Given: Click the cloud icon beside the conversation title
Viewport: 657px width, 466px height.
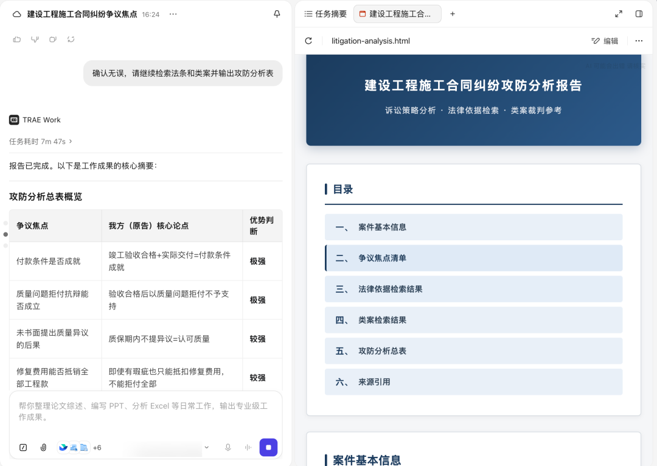Looking at the screenshot, I should pyautogui.click(x=17, y=14).
